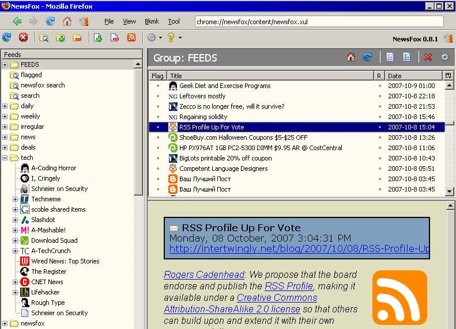Click the feeds tree scrollbar up arrow

click(x=138, y=64)
